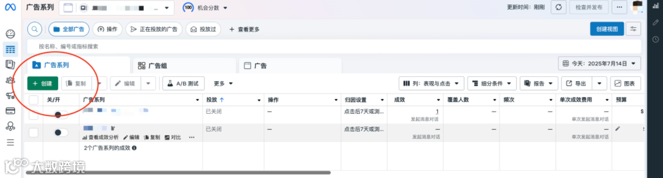Click 查看成效分析 in second campaign row
Screen dimensions: 663x178
coord(100,137)
